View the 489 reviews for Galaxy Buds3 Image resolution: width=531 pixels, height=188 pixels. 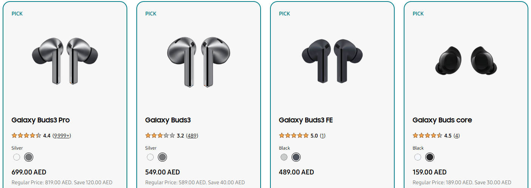(192, 136)
